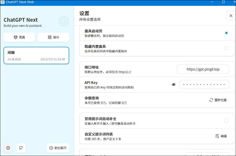Check the 禁用提示词自动补全 option
This screenshot has width=236, height=156.
226,121
